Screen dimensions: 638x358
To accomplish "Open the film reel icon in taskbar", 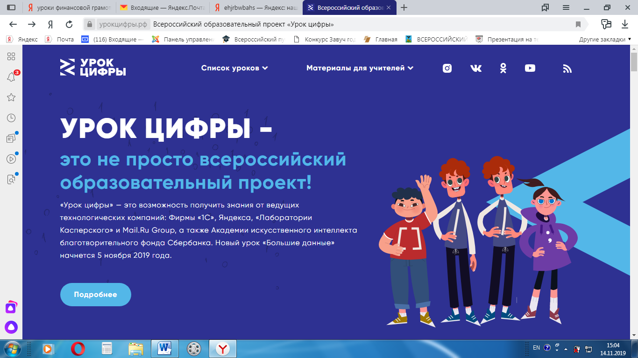I will (x=193, y=348).
